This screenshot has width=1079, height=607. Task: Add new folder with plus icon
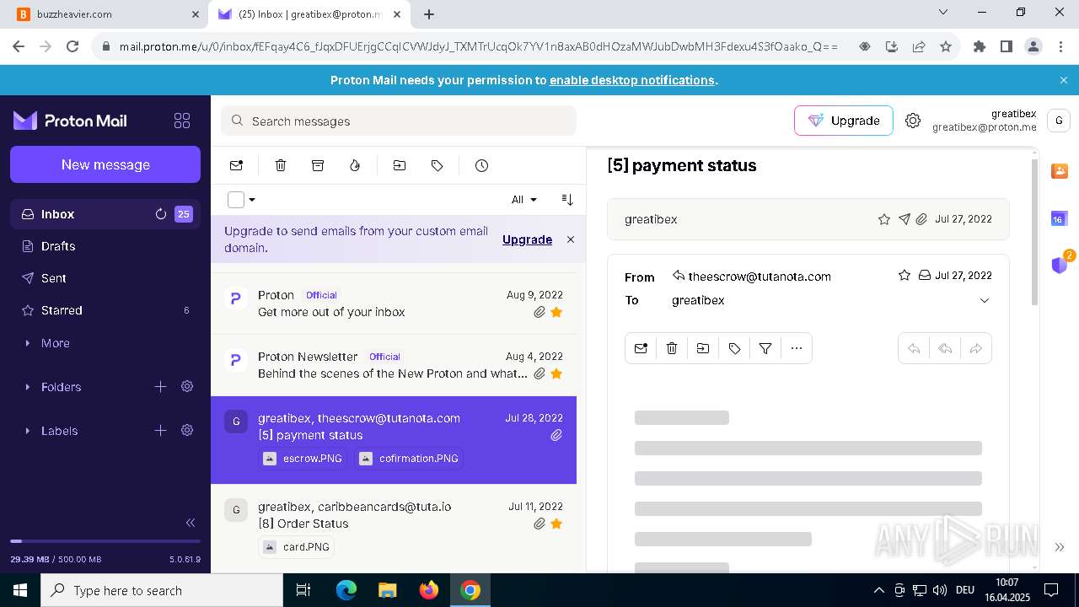click(x=160, y=386)
